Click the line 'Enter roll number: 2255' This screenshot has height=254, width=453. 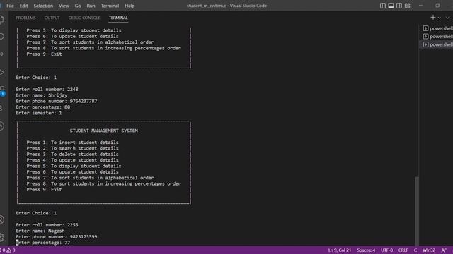47,225
